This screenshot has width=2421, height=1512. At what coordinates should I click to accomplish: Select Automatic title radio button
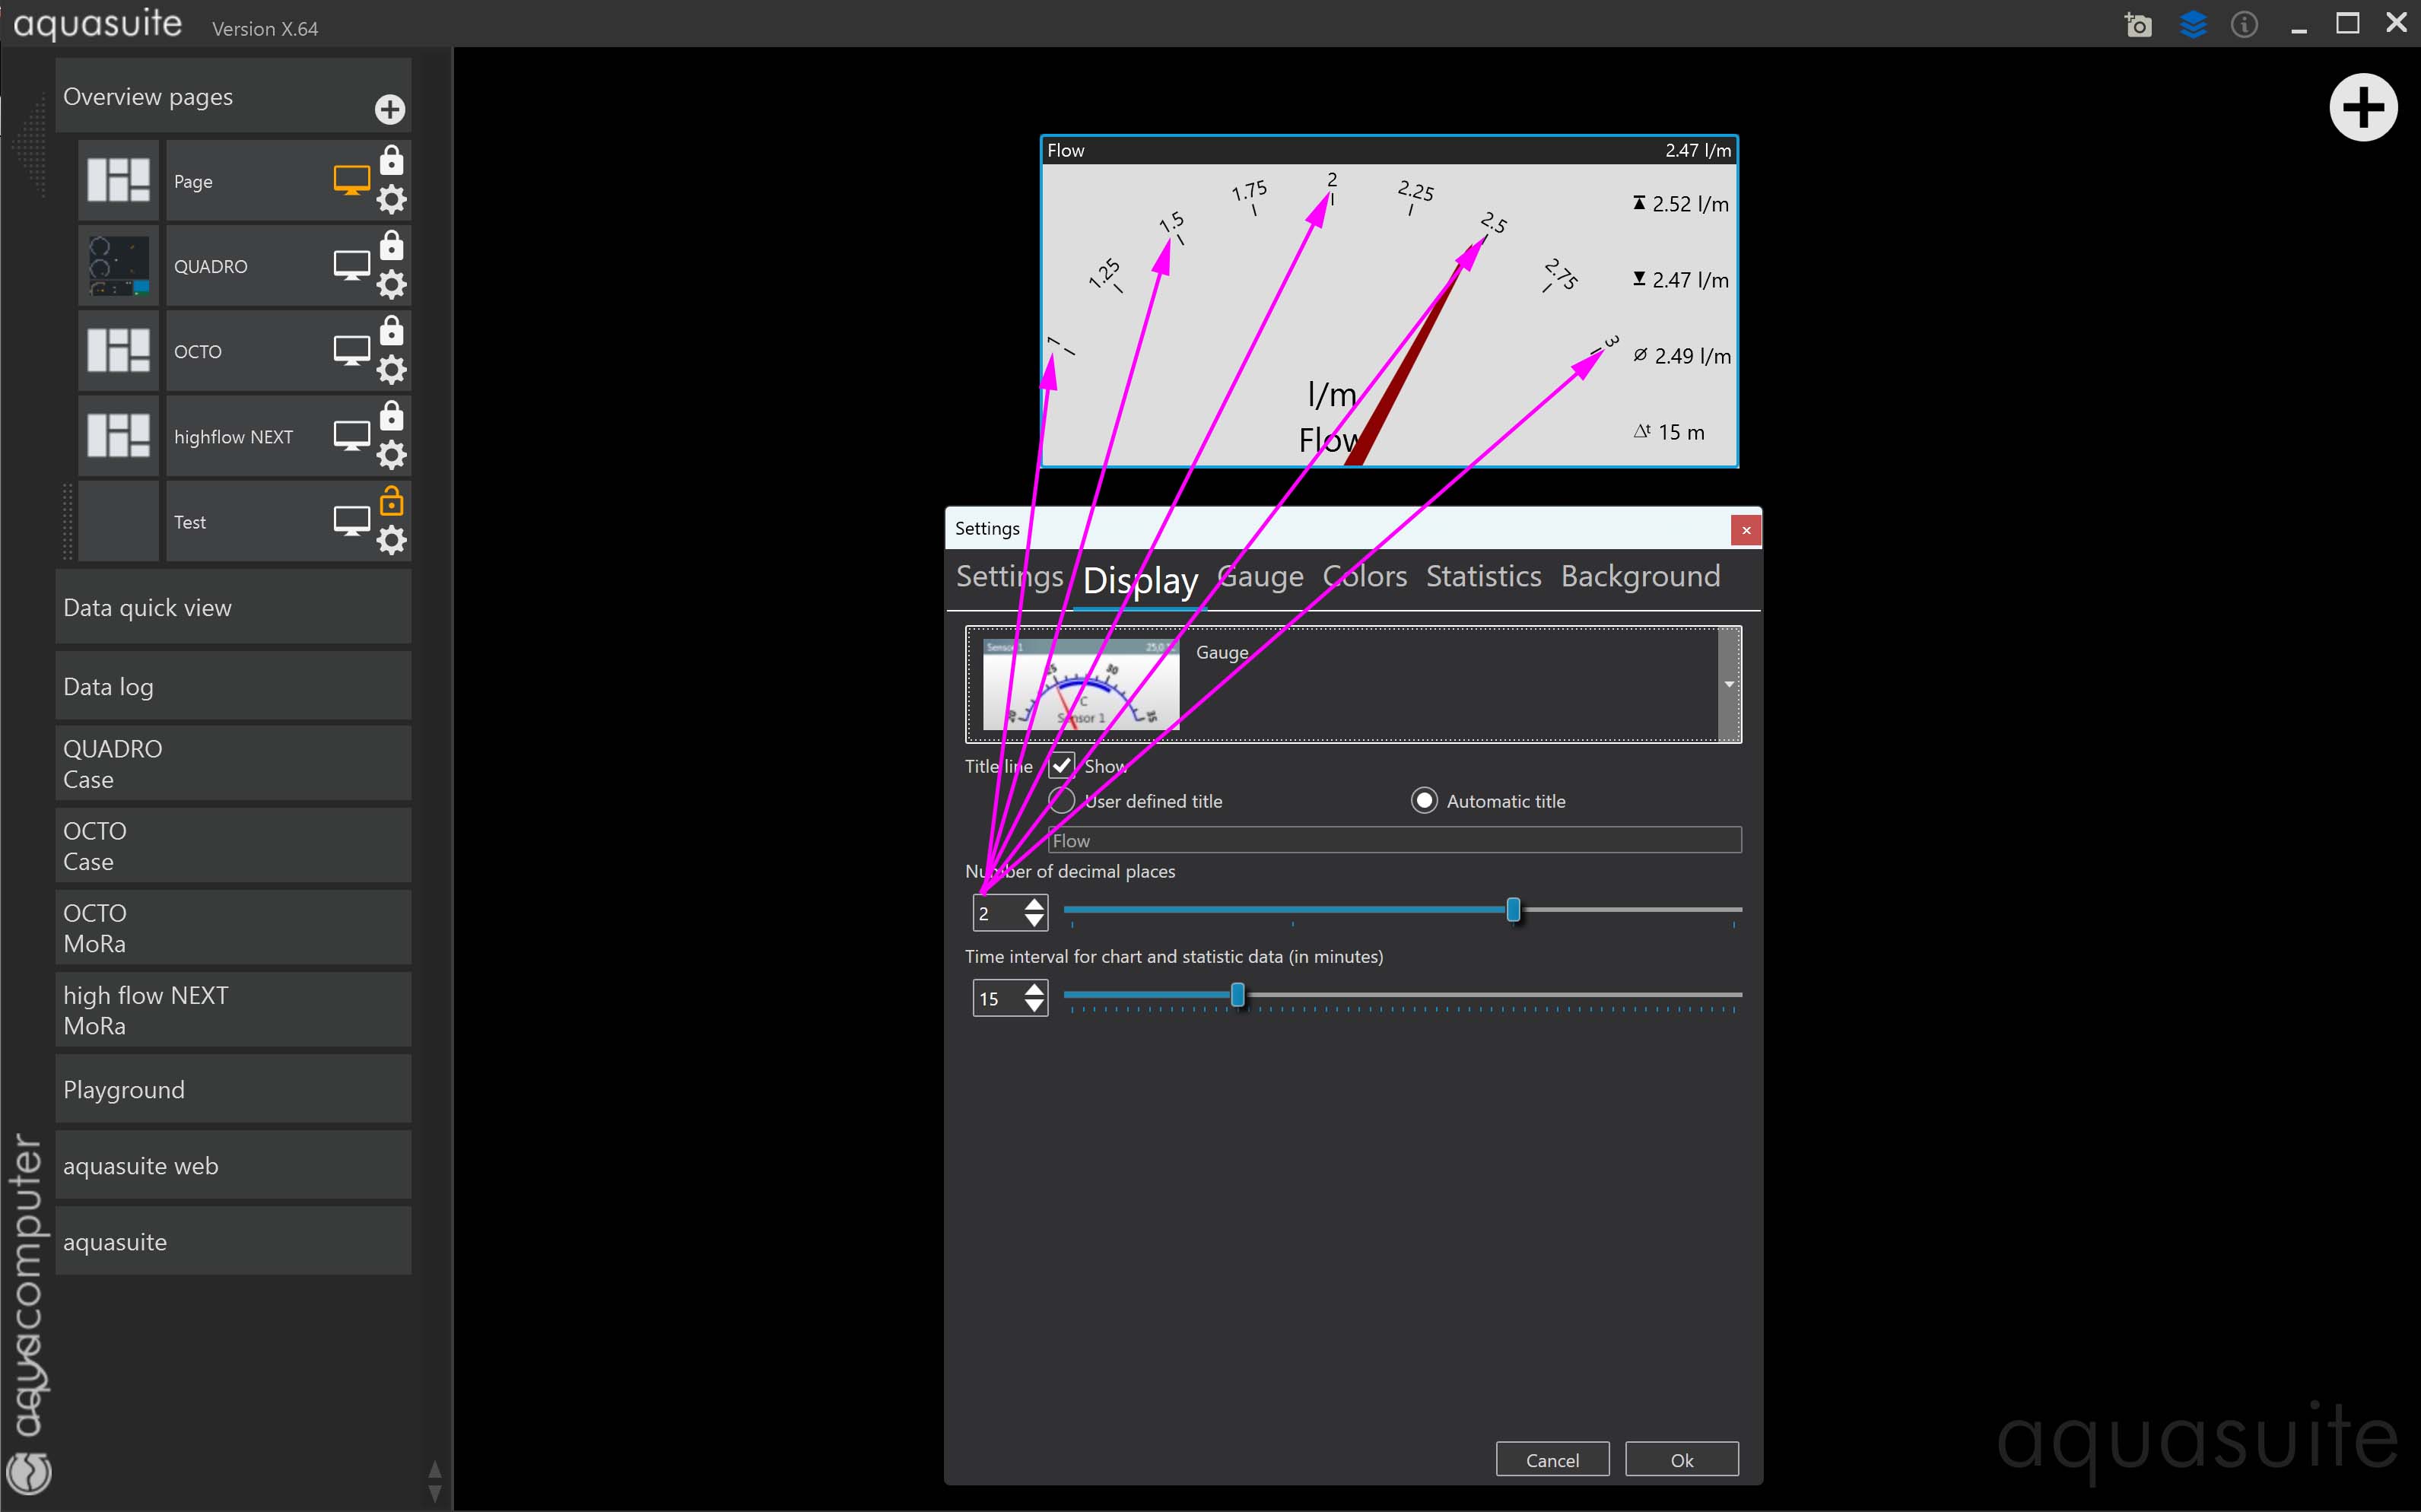1424,800
